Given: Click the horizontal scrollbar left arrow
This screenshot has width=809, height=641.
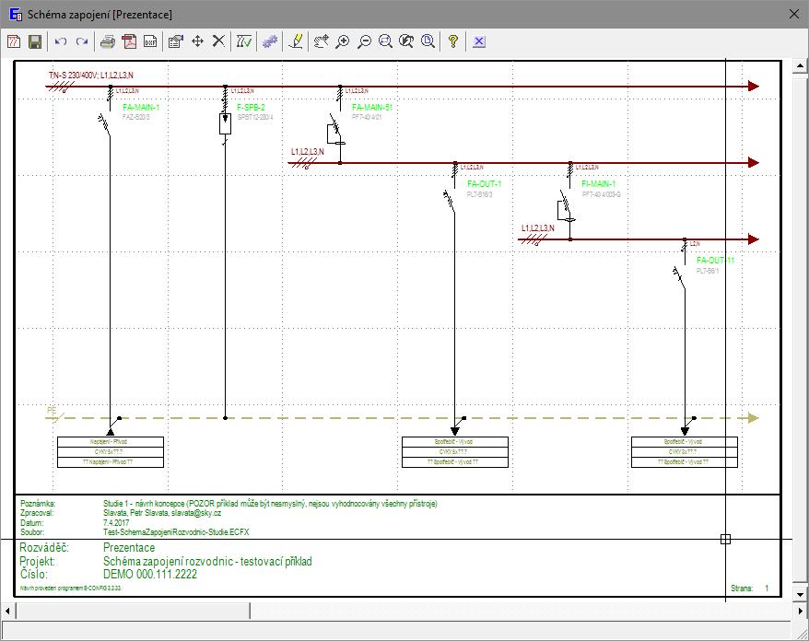Looking at the screenshot, I should coord(7,612).
